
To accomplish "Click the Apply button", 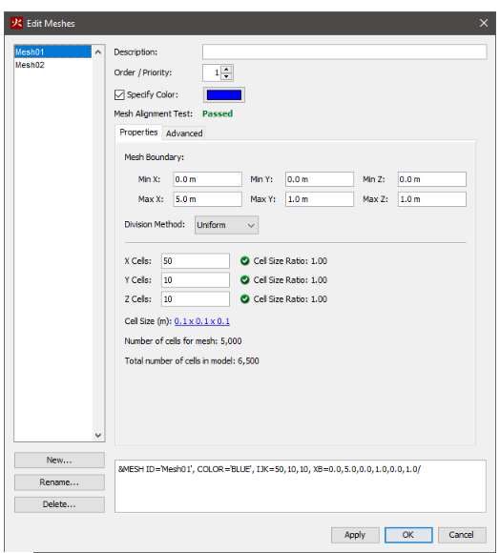I will coord(355,535).
